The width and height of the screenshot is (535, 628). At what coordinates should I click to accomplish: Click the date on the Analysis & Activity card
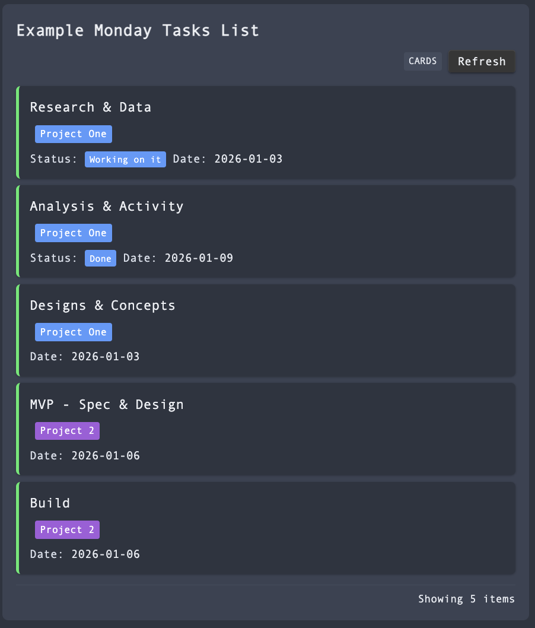[199, 258]
